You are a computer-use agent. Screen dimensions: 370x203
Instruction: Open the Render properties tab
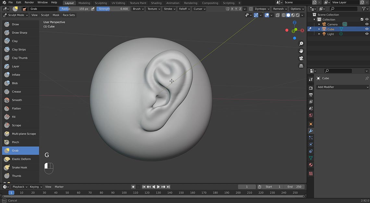click(311, 88)
